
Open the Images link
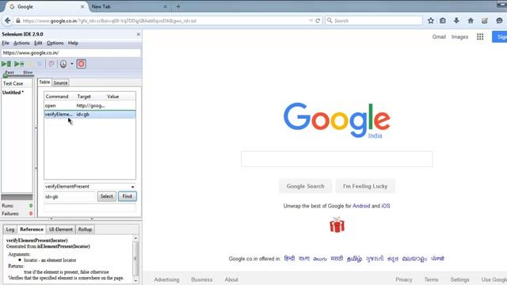(459, 37)
